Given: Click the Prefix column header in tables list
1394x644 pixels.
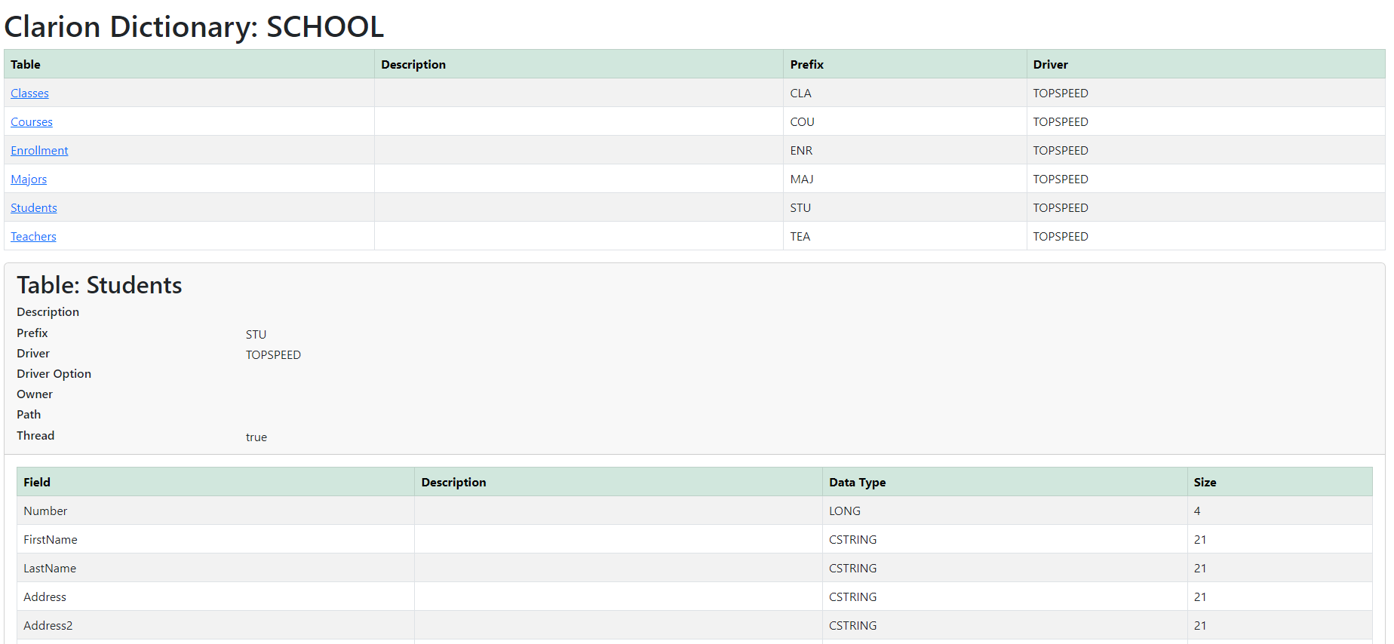Looking at the screenshot, I should [x=806, y=65].
